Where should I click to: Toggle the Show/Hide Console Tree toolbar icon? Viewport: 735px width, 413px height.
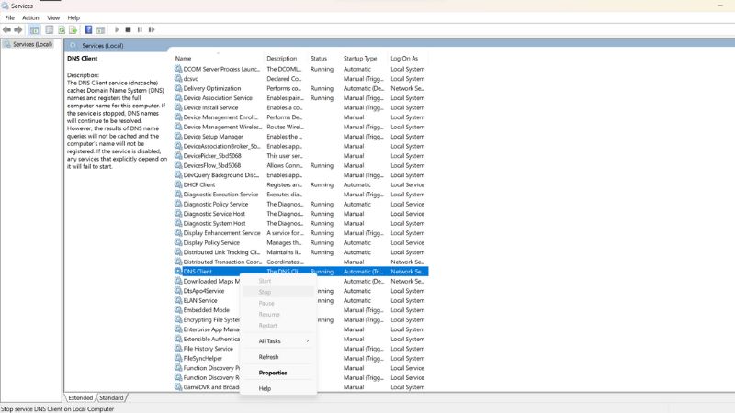tap(34, 29)
